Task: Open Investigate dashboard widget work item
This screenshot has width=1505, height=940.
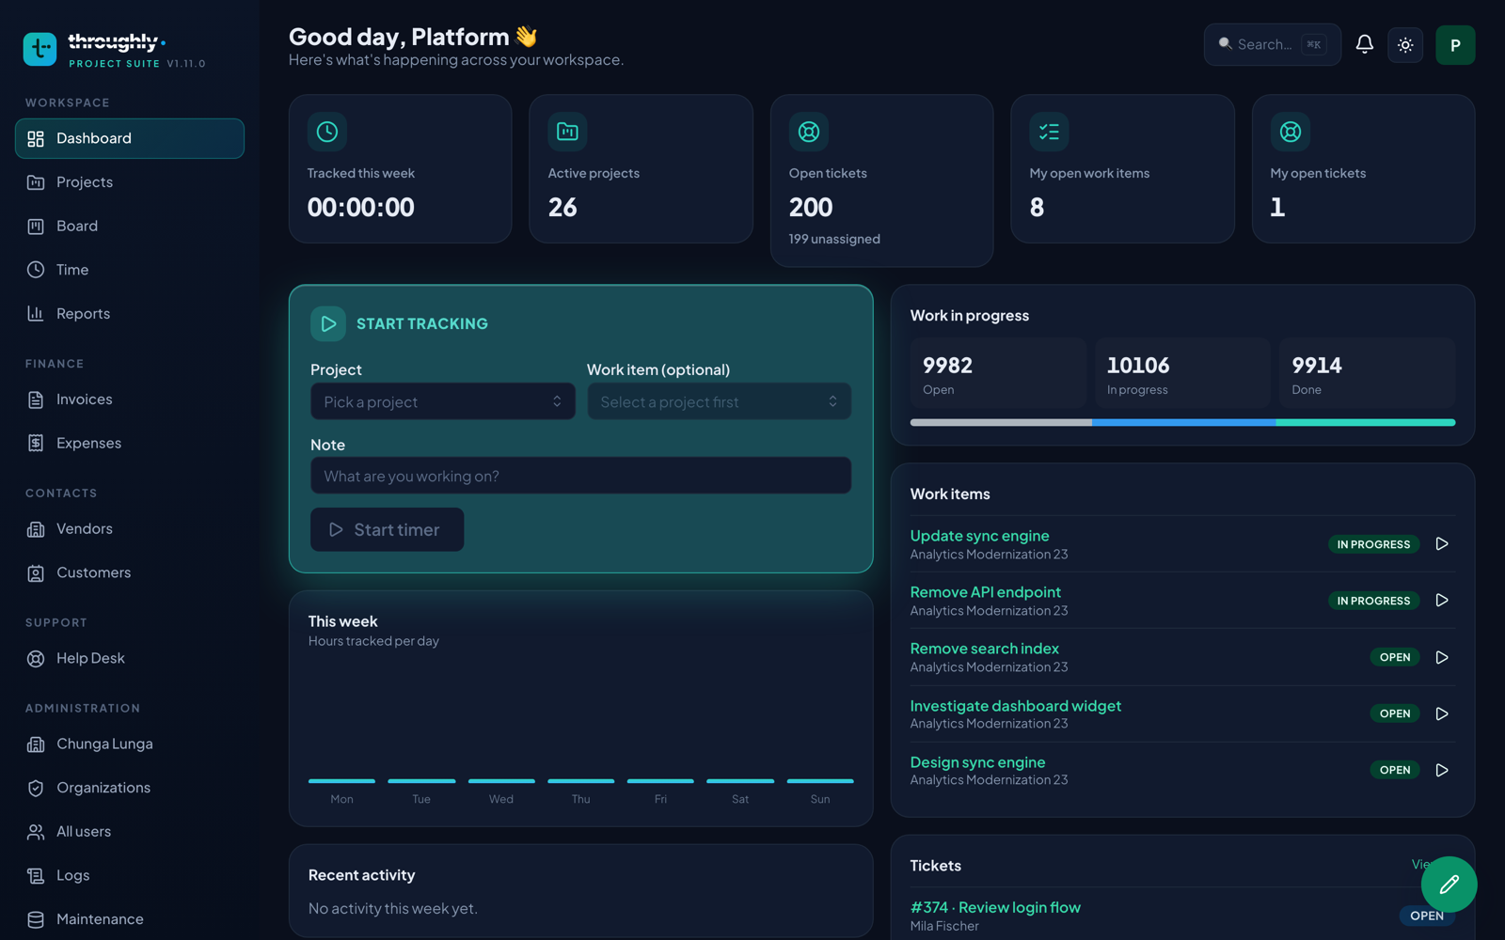Action: click(x=1015, y=706)
